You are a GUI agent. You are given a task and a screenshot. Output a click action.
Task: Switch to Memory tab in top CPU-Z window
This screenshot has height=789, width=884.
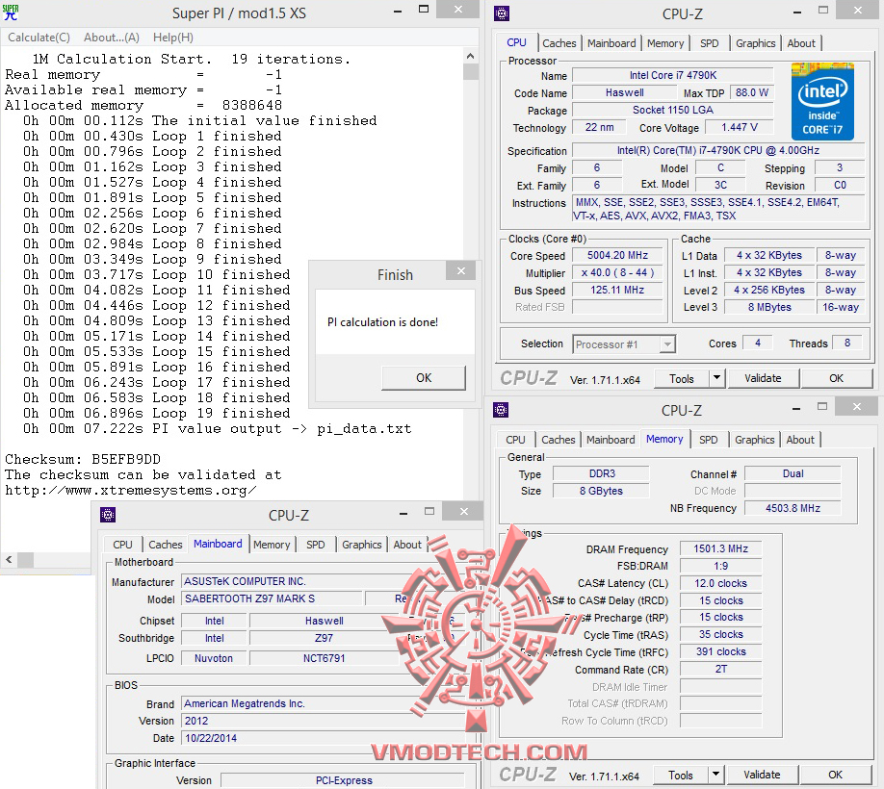click(x=665, y=43)
